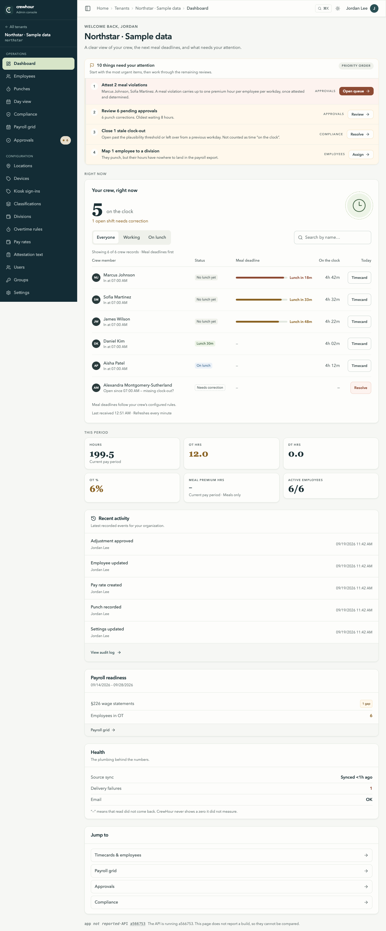Click the Approvals sidebar icon
This screenshot has height=931, width=386.
(x=8, y=140)
